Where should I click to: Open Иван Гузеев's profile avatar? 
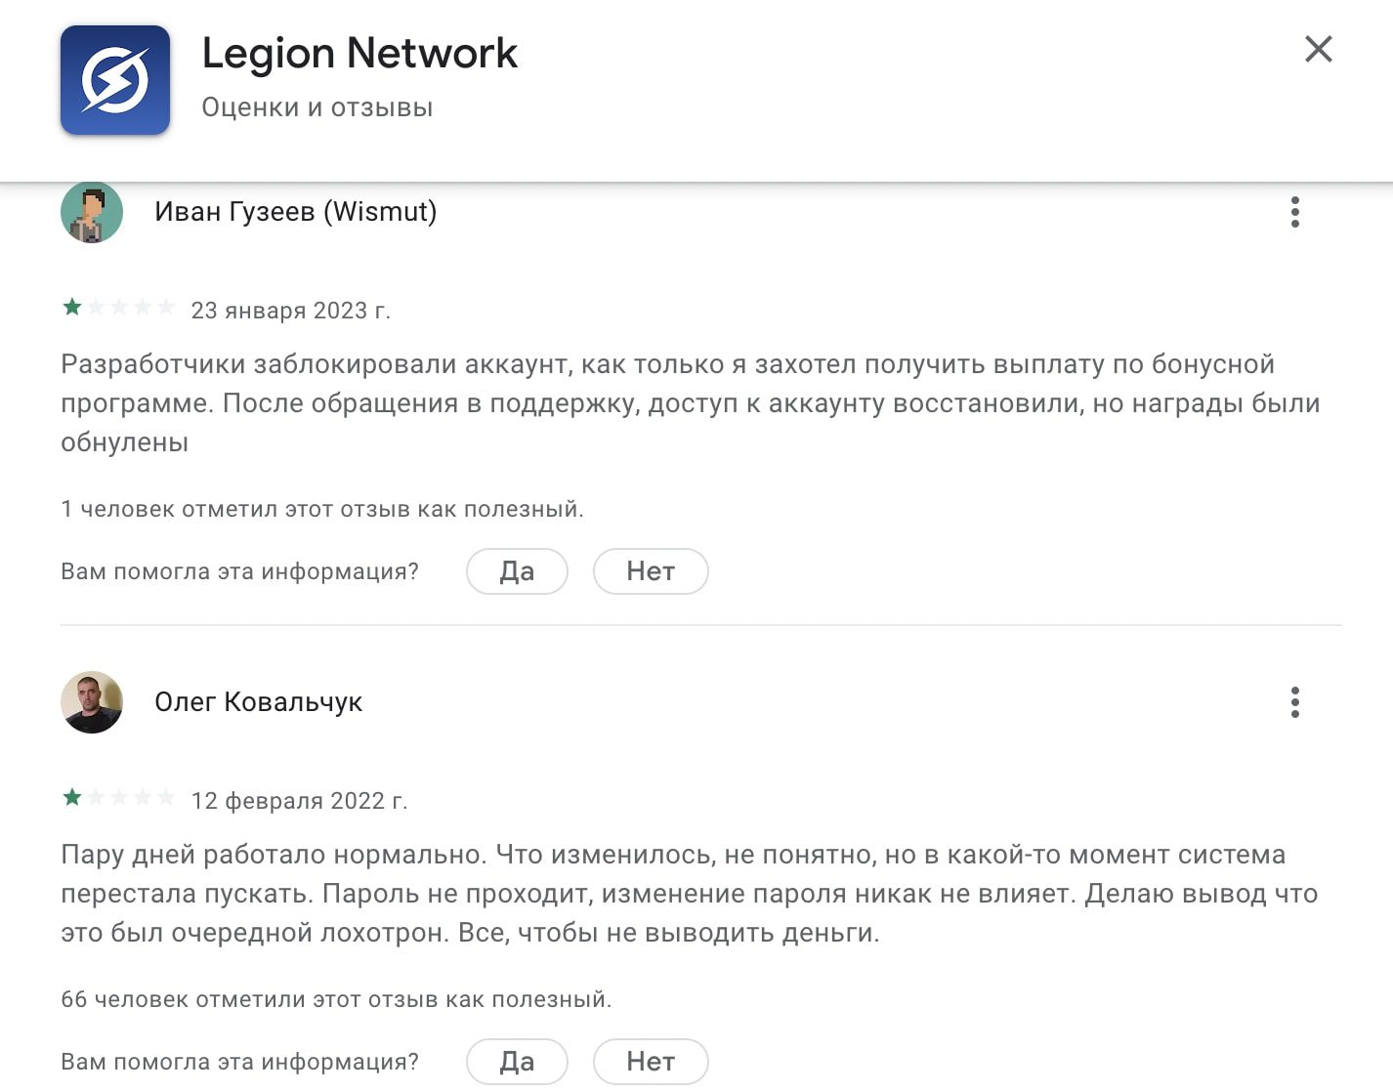coord(92,212)
